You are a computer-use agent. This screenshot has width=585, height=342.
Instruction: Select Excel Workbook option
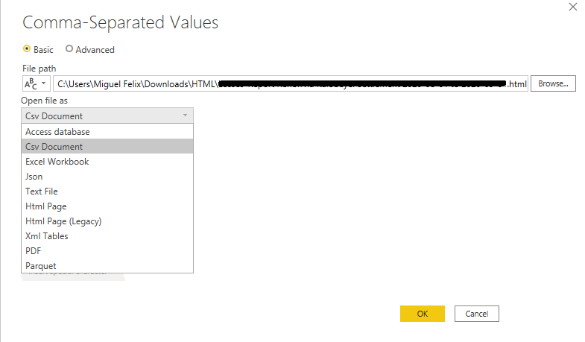point(57,162)
